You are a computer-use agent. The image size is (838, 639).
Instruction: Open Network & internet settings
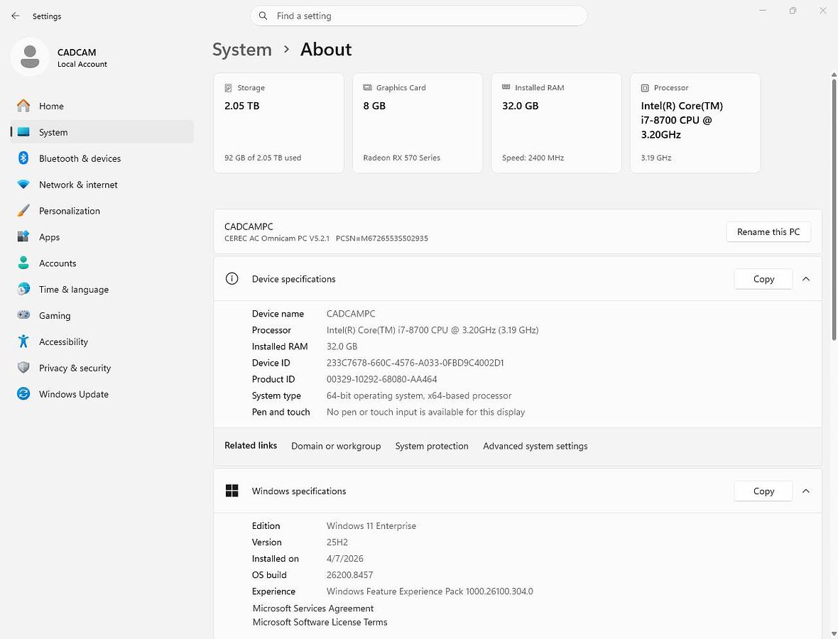pos(102,185)
